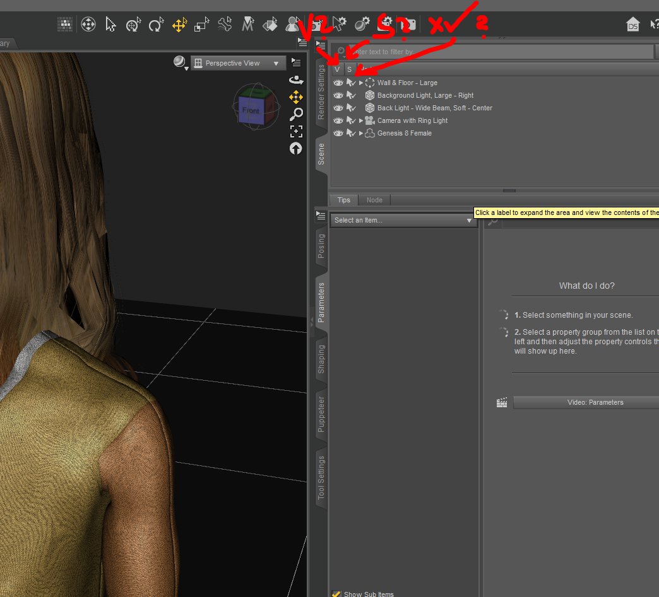This screenshot has width=659, height=597.
Task: Click the Scene filter text field
Action: click(x=500, y=52)
